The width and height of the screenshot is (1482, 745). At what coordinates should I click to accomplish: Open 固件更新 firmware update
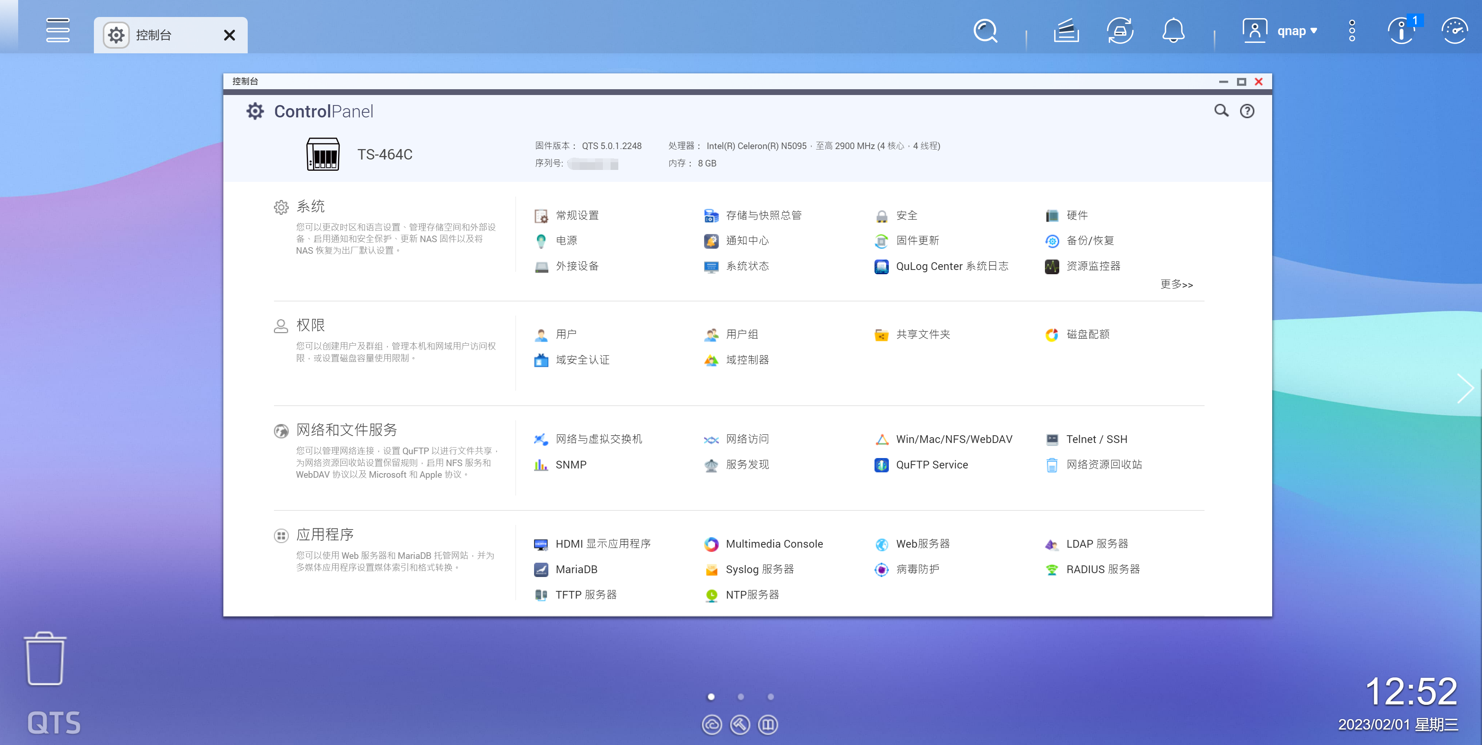tap(907, 241)
